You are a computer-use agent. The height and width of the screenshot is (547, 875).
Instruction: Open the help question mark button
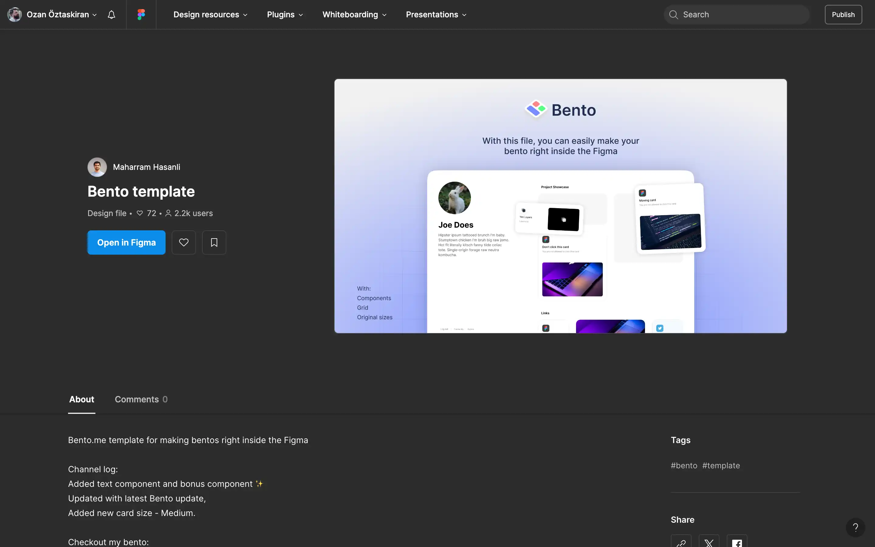coord(856,528)
